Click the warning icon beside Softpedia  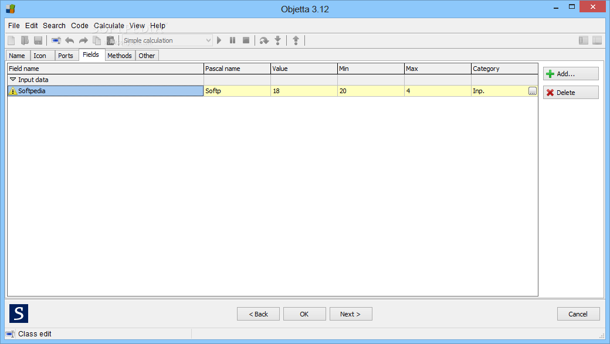(13, 91)
